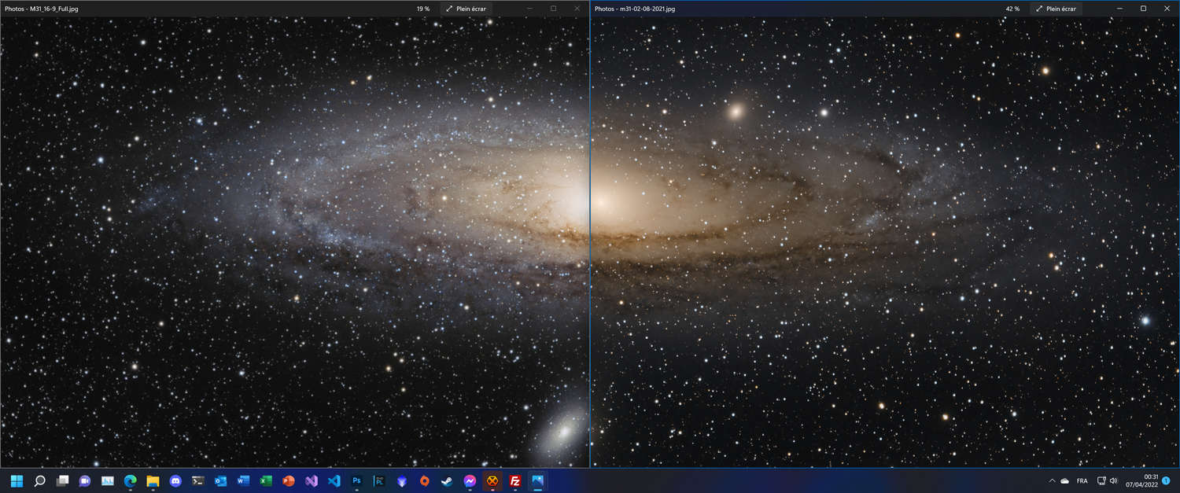This screenshot has width=1180, height=493.
Task: Click the 42 % zoom value in right window
Action: tap(1012, 9)
